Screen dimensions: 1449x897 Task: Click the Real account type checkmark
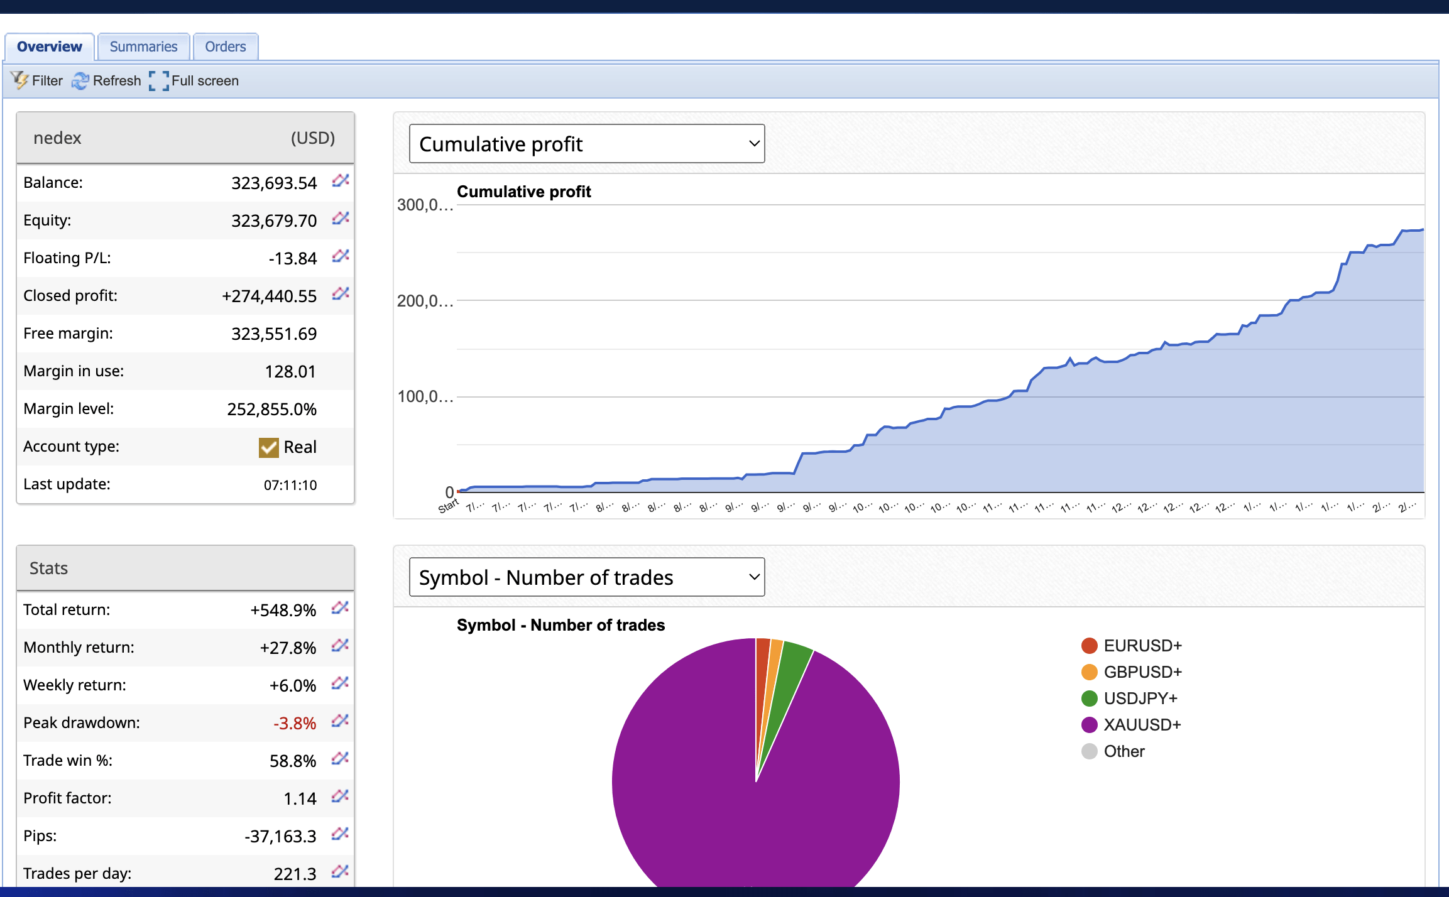[x=269, y=447]
